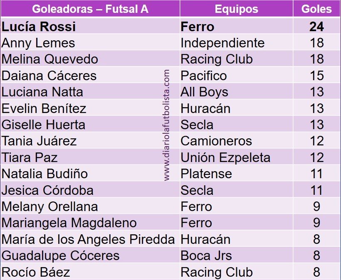This screenshot has height=280, width=341.
Task: Select the Goles column header
Action: click(x=316, y=9)
